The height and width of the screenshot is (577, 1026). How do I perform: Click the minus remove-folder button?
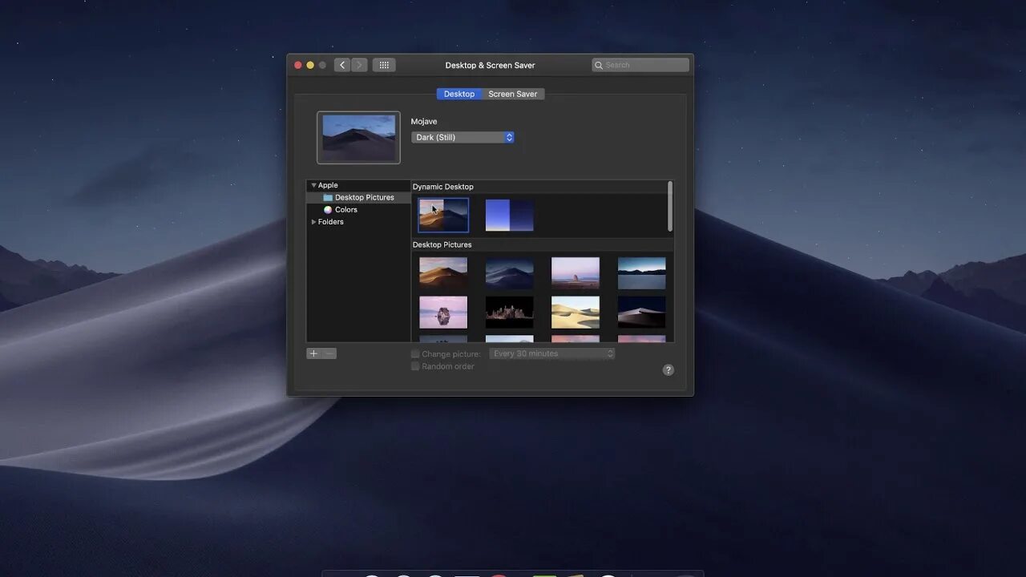[x=329, y=353]
